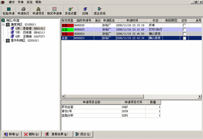The width and height of the screenshot is (203, 139).
Task: Select request number 9006823 row
Action: (132, 38)
